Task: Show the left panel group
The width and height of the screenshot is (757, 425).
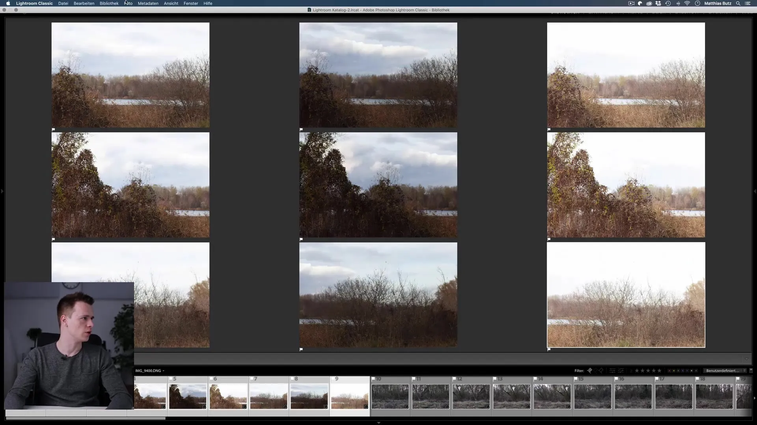Action: tap(2, 191)
